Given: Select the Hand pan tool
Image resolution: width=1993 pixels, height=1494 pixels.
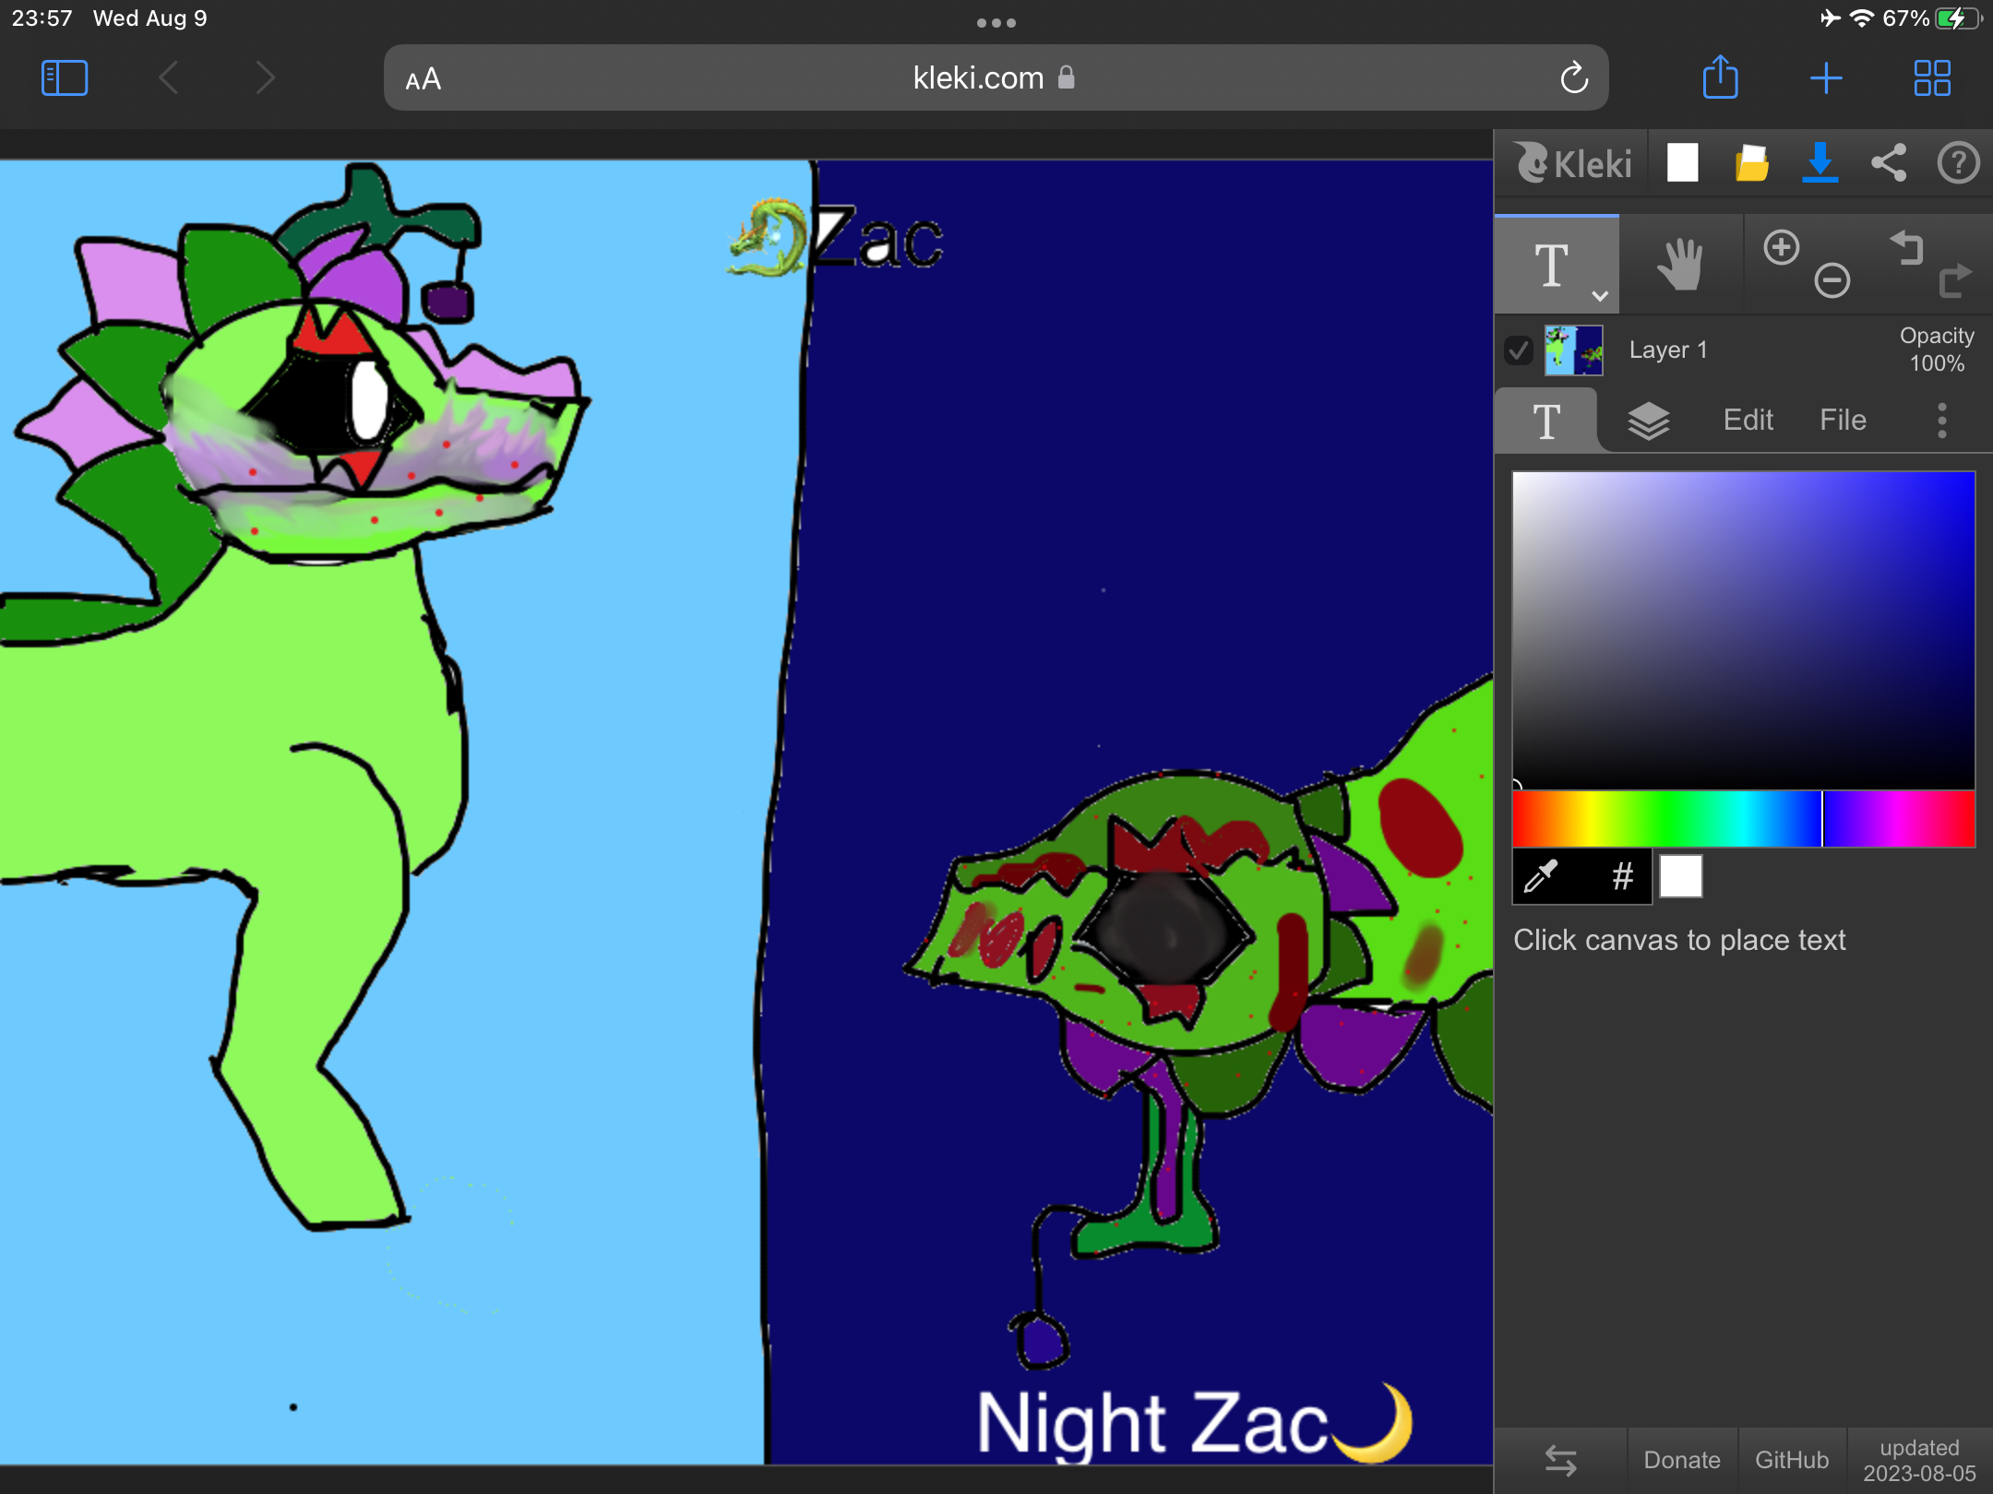Looking at the screenshot, I should (x=1680, y=265).
